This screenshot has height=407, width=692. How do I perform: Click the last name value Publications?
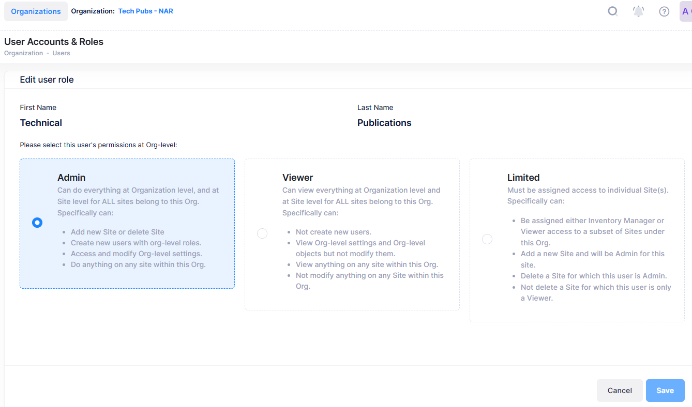[x=384, y=123]
